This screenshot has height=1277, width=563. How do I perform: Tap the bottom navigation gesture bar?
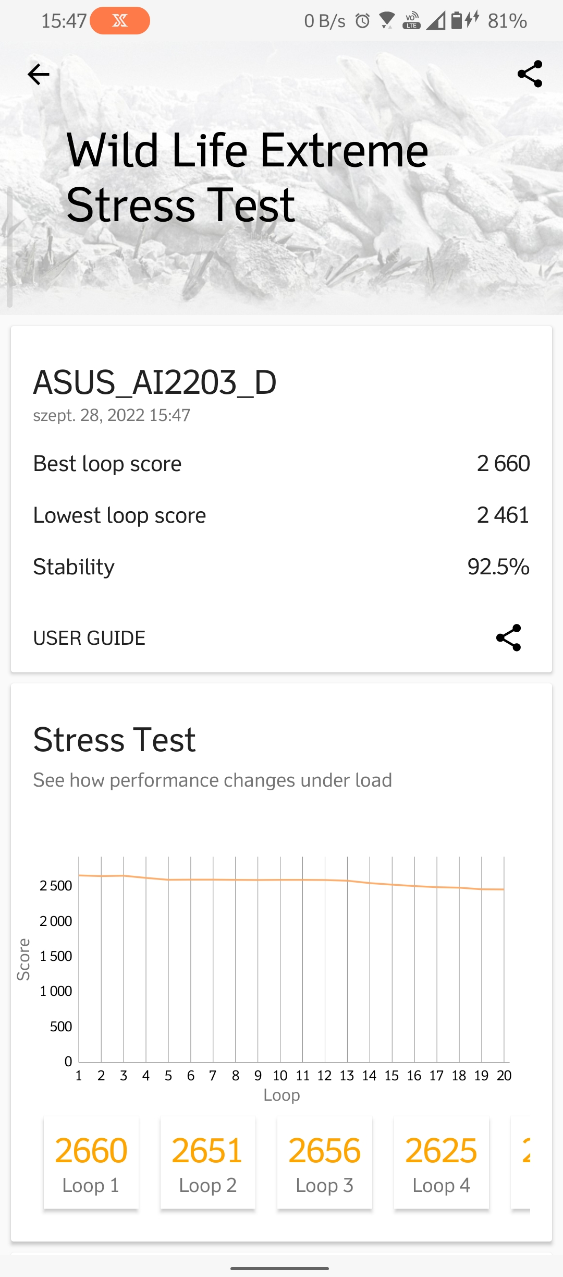pyautogui.click(x=280, y=1268)
